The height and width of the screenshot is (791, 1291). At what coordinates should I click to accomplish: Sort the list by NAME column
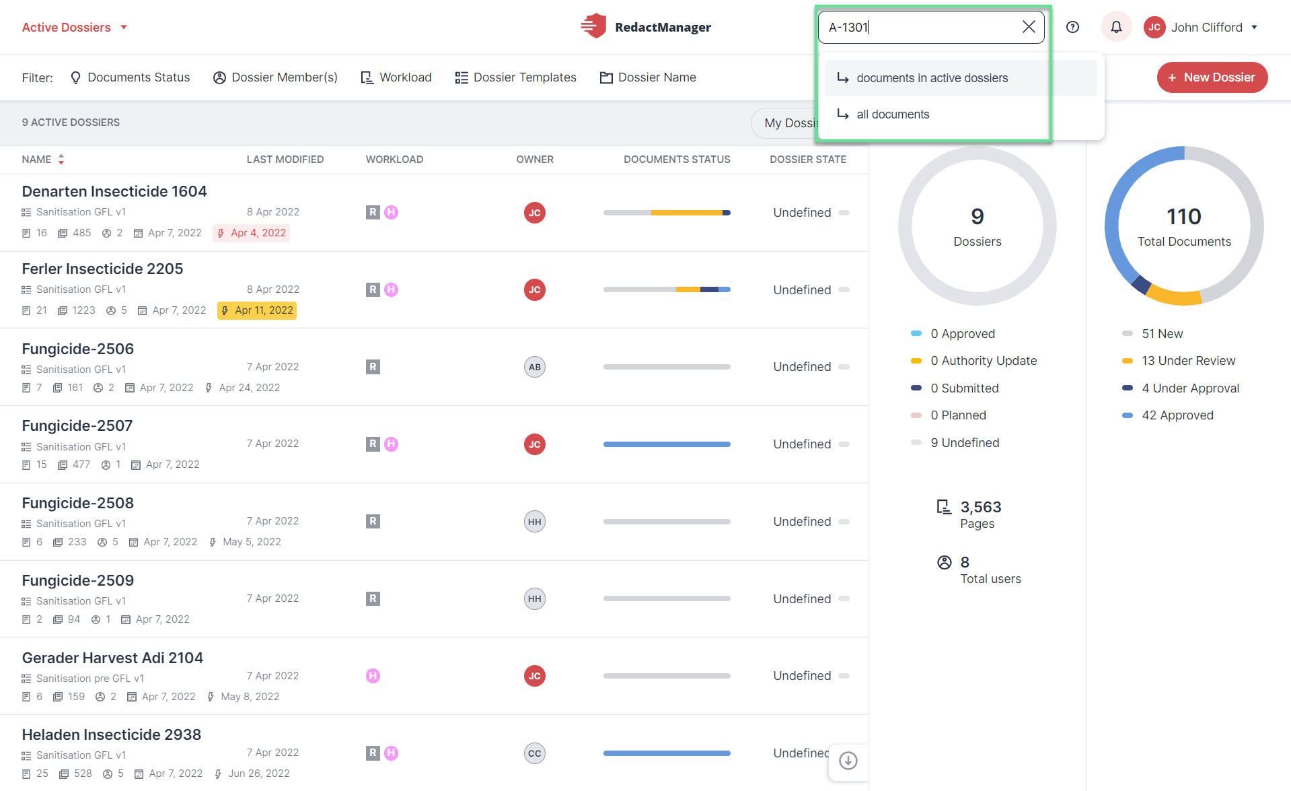click(x=43, y=160)
